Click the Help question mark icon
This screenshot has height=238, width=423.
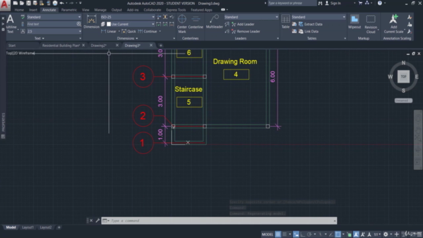(x=379, y=3)
